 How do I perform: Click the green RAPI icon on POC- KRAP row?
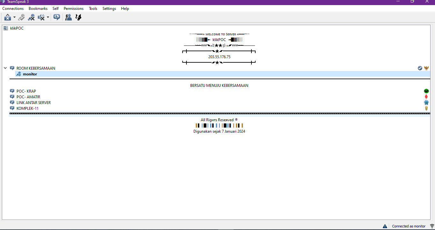(x=426, y=91)
